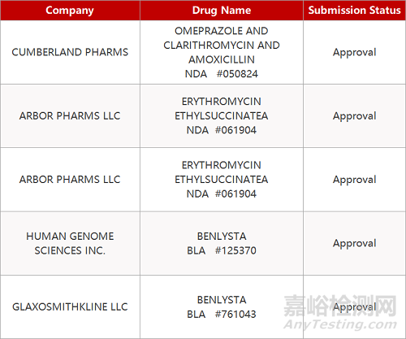The width and height of the screenshot is (406, 339).
Task: Click the second ARBOR PHARMS LLC cell
Action: coord(70,180)
